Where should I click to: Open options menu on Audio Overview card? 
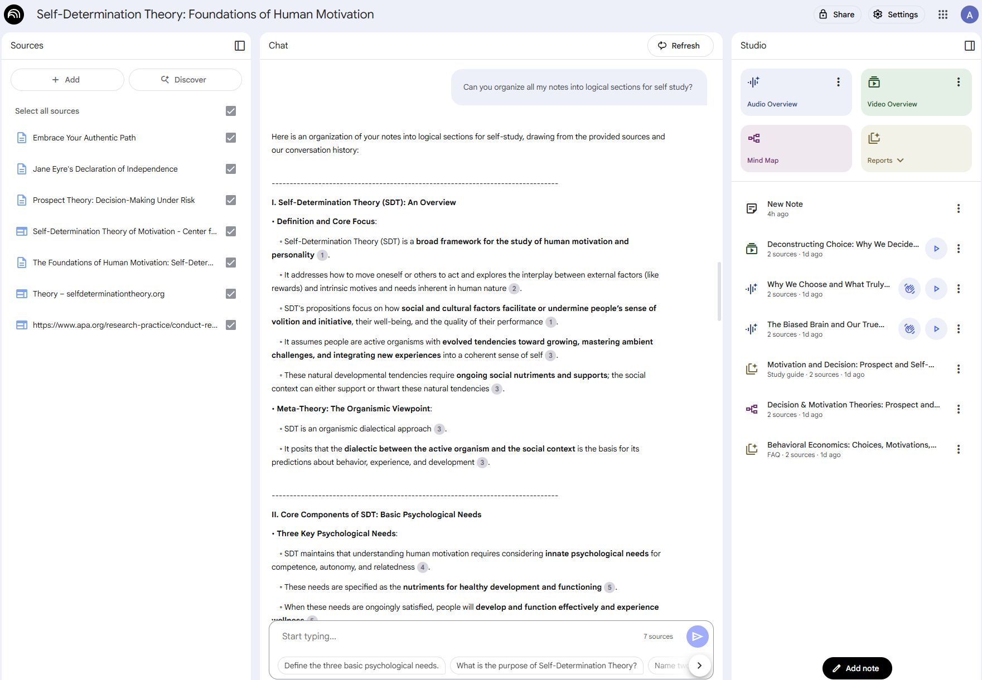coord(838,81)
